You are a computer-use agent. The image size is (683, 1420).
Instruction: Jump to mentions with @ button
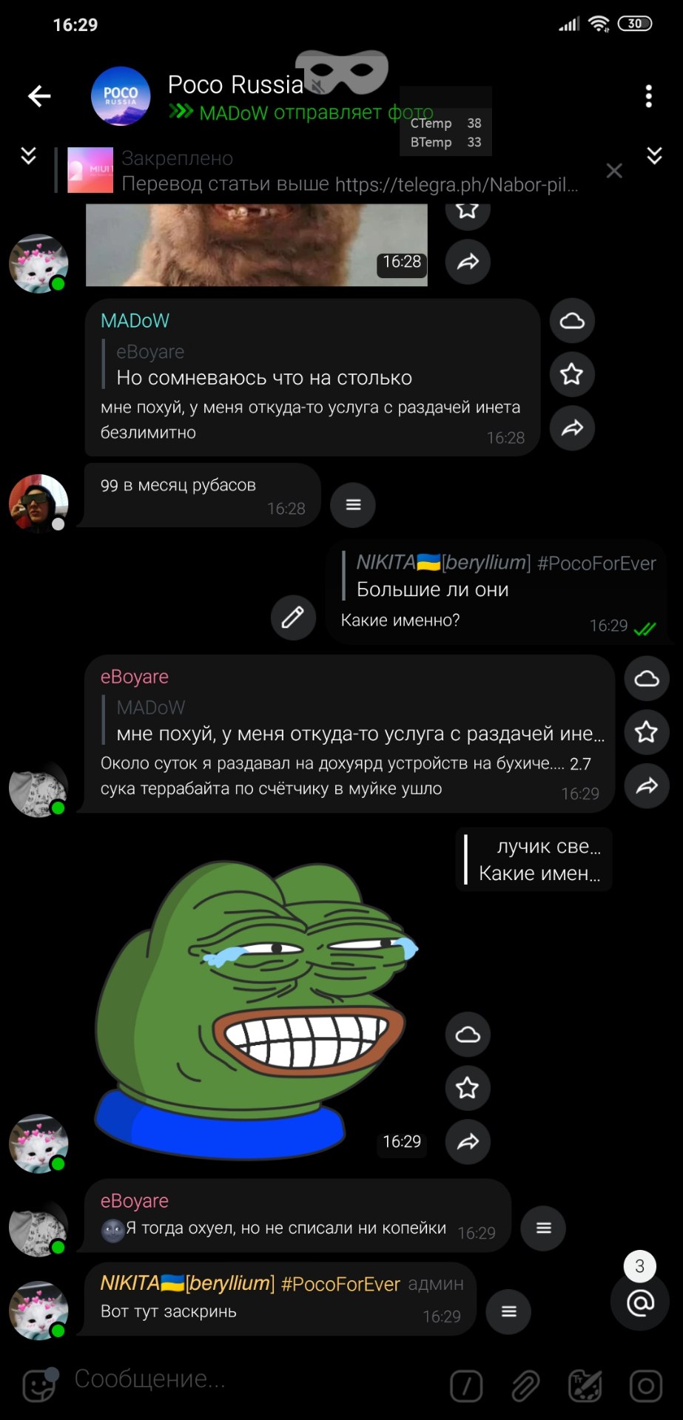coord(640,1302)
